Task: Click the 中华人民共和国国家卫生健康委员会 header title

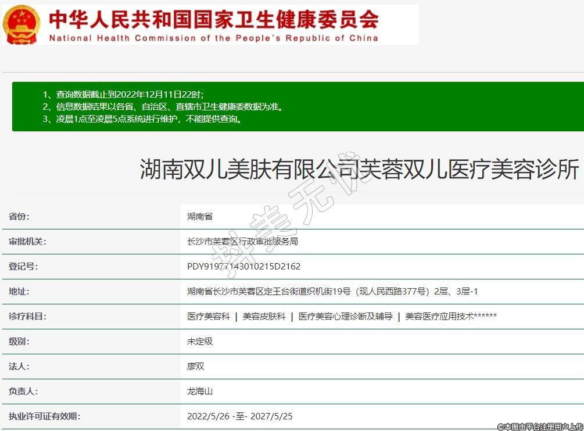Action: coord(213,19)
